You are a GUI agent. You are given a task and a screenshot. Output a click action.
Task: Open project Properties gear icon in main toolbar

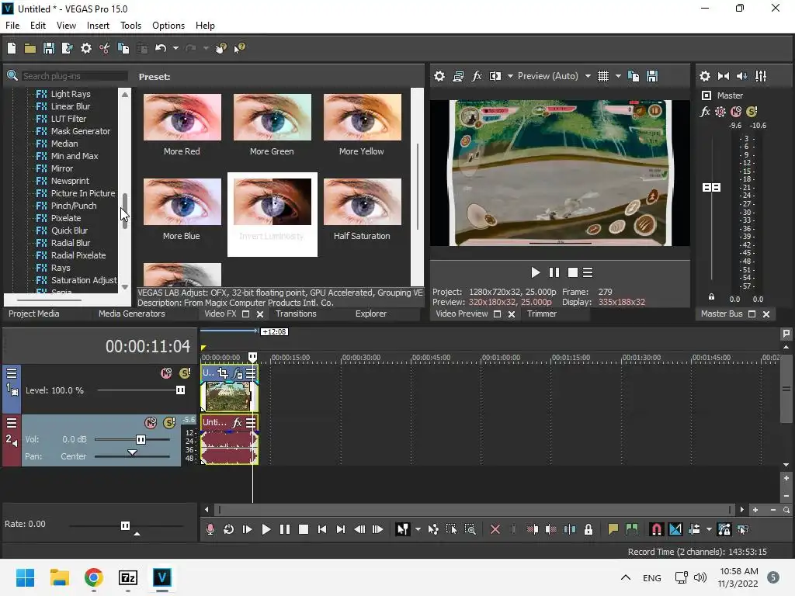pos(86,48)
